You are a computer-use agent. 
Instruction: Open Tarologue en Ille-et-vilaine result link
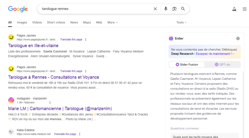click(x=33, y=46)
